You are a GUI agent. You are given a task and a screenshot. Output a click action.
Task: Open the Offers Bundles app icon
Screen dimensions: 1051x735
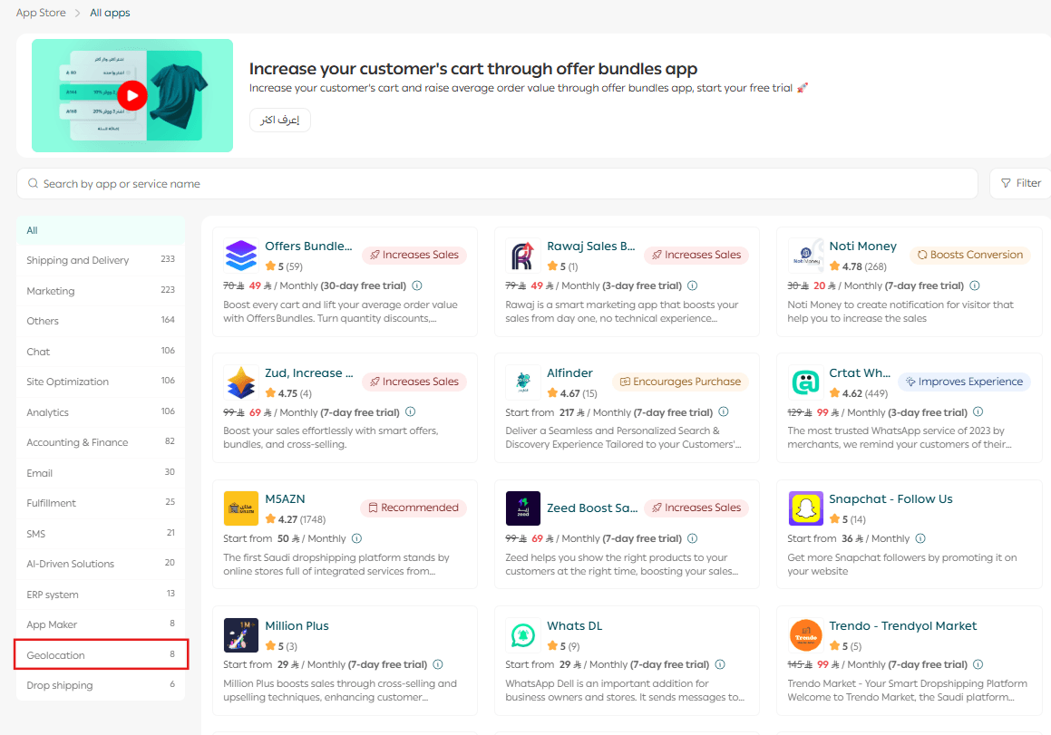coord(240,256)
